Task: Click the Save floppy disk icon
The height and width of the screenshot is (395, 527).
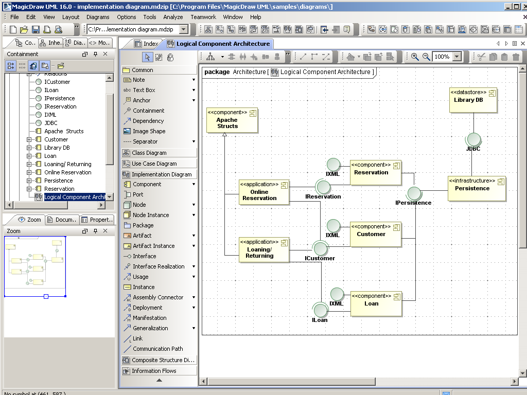Action: pos(36,29)
